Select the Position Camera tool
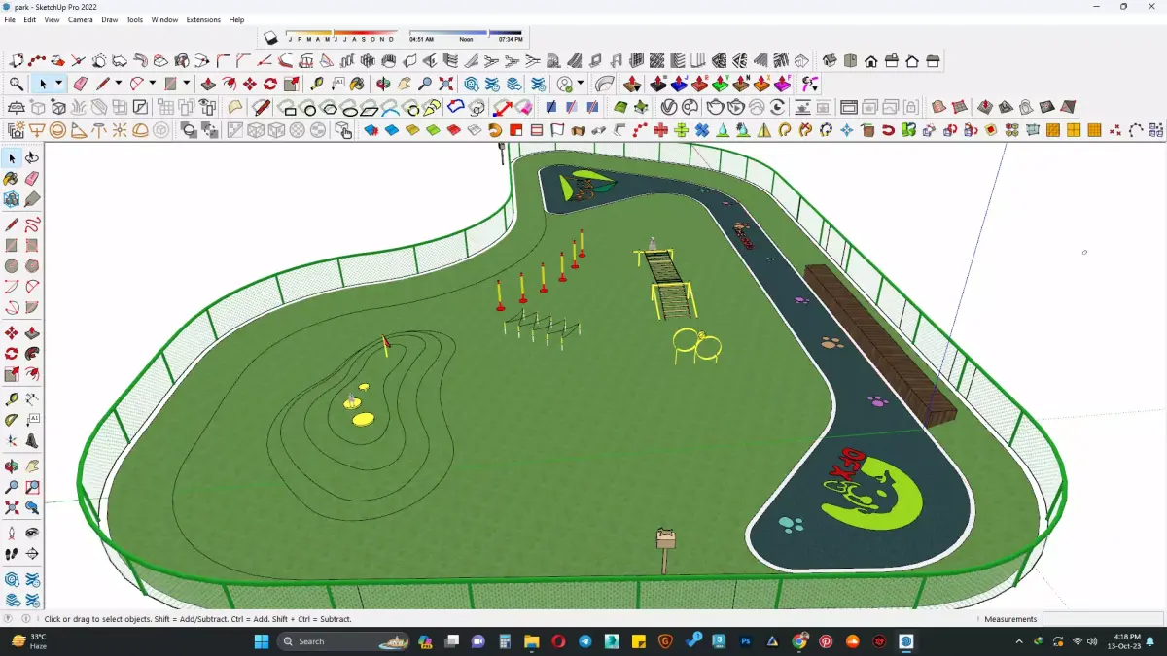The height and width of the screenshot is (656, 1167). point(12,533)
